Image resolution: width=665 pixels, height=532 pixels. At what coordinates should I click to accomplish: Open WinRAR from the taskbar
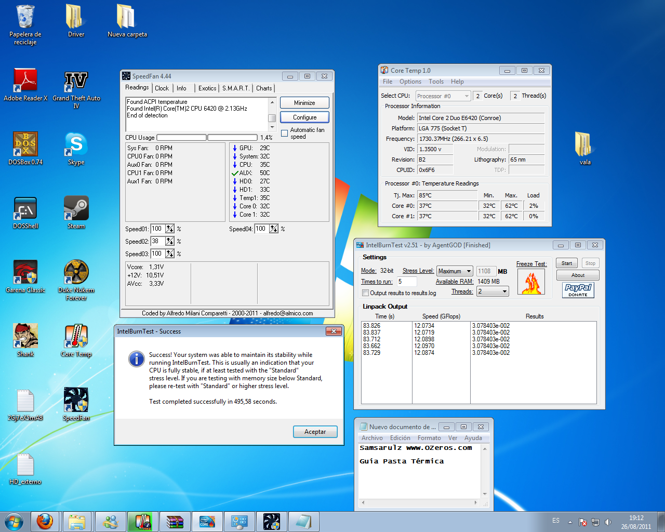175,522
